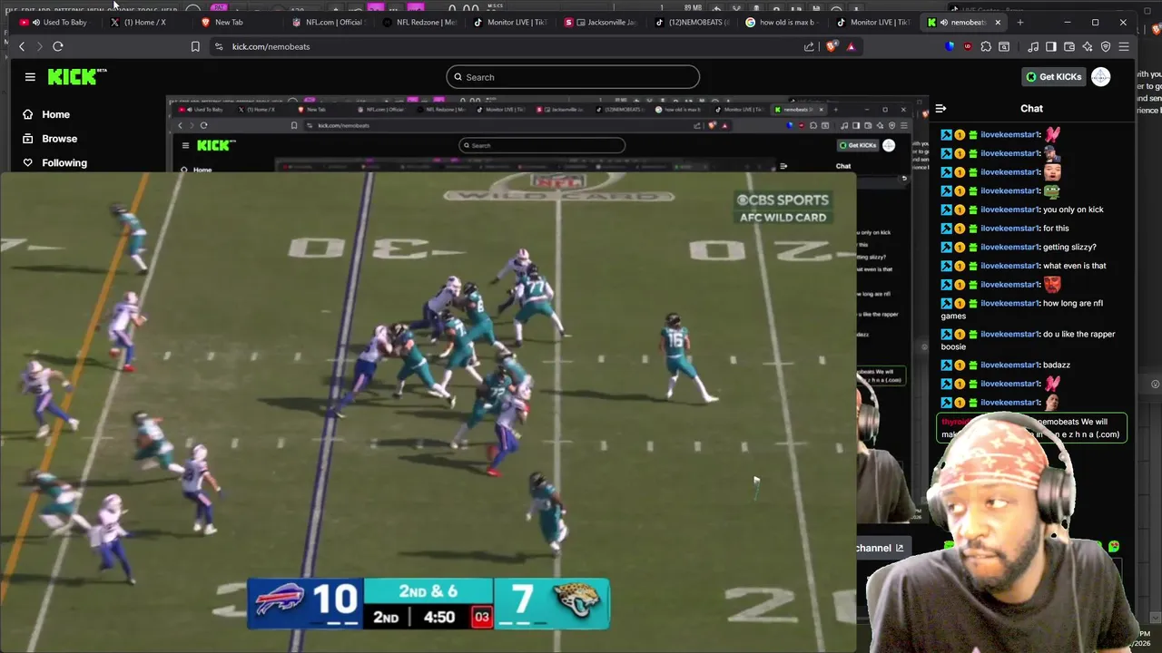Switch to the how old is max b tab
This screenshot has width=1162, height=653.
pos(787,22)
